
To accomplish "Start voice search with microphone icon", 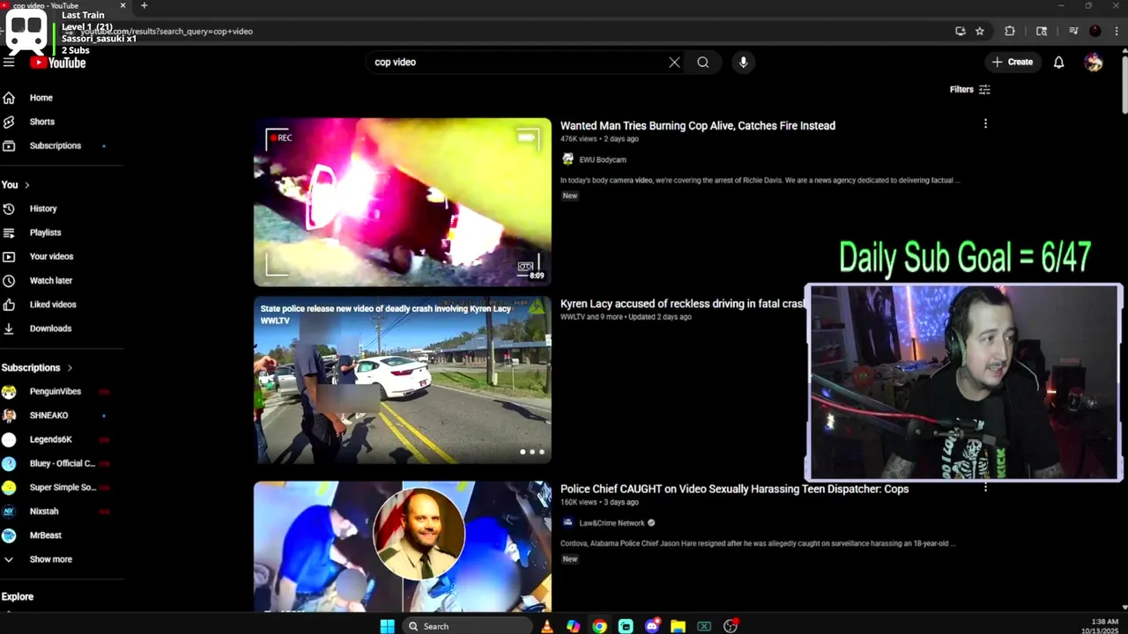I will [743, 62].
